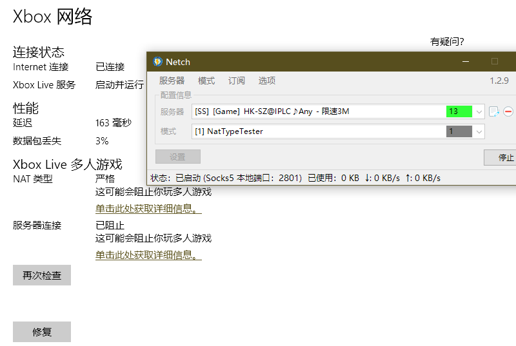Screen dimensions: 516x346
Task: Minimize the Netch window
Action: [466, 61]
